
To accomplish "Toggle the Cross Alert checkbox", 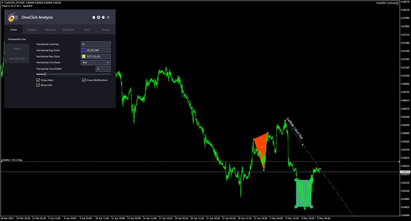I will pos(38,80).
